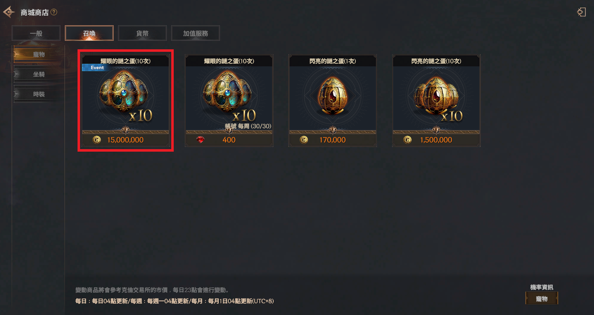Click gold coin icon beside 15,000,000 price
The height and width of the screenshot is (315, 594).
[x=97, y=140]
